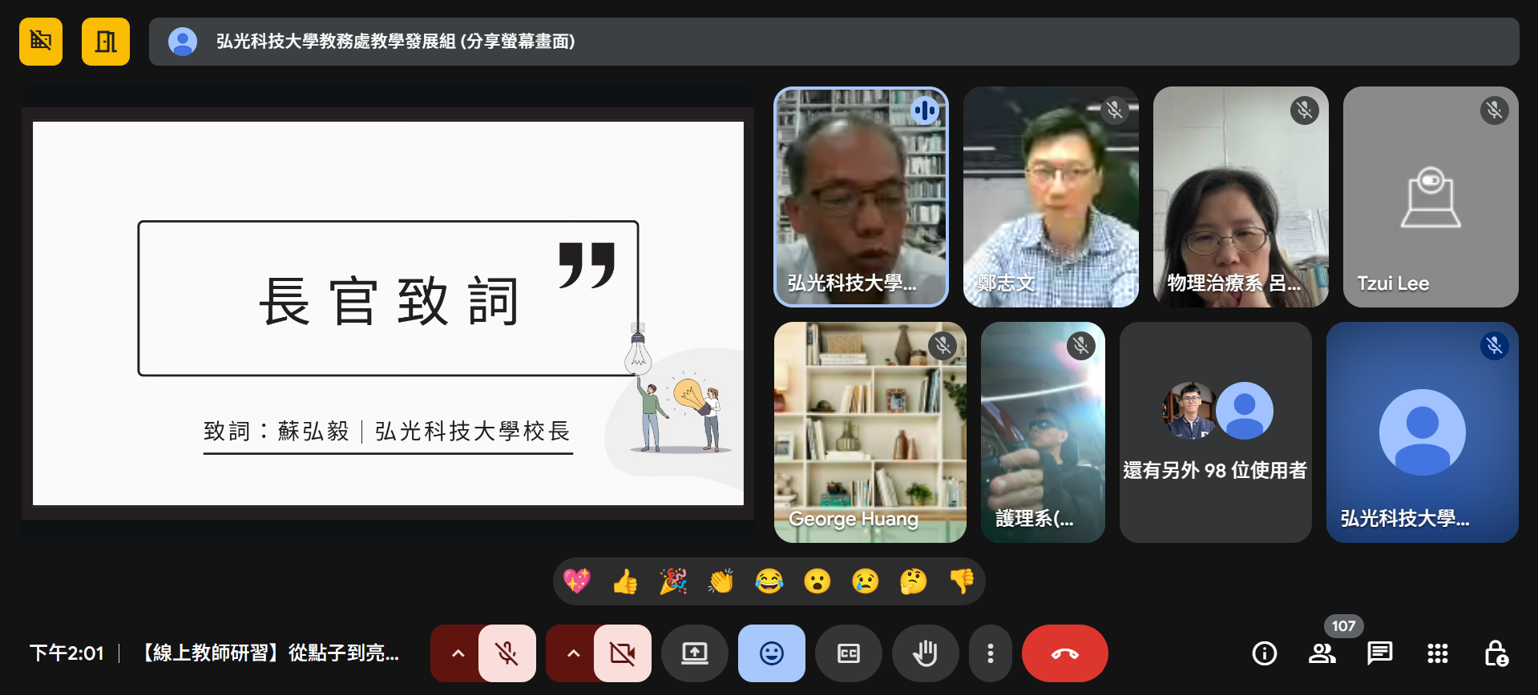Open host controls lock icon
The height and width of the screenshot is (695, 1538).
click(x=1496, y=653)
